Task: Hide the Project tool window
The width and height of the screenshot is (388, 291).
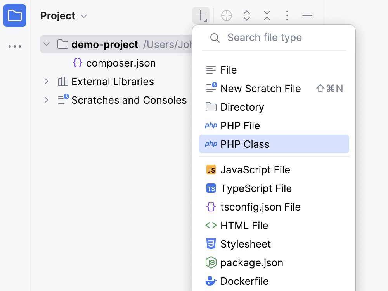Action: [307, 15]
